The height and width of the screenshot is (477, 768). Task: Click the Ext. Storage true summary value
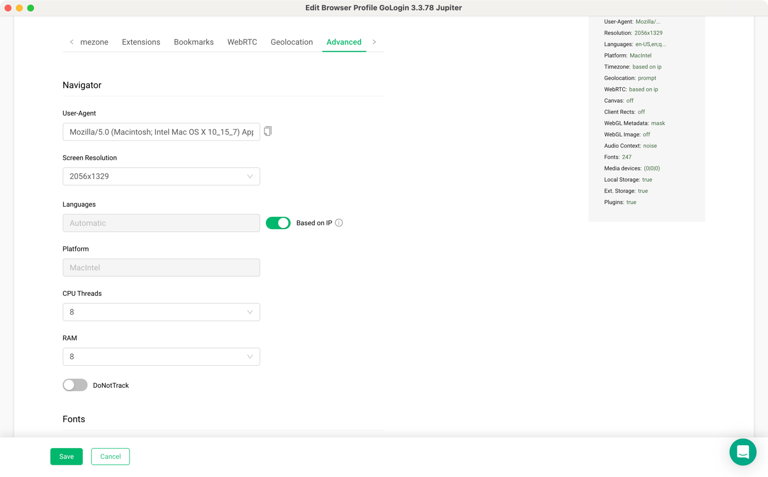tap(643, 191)
